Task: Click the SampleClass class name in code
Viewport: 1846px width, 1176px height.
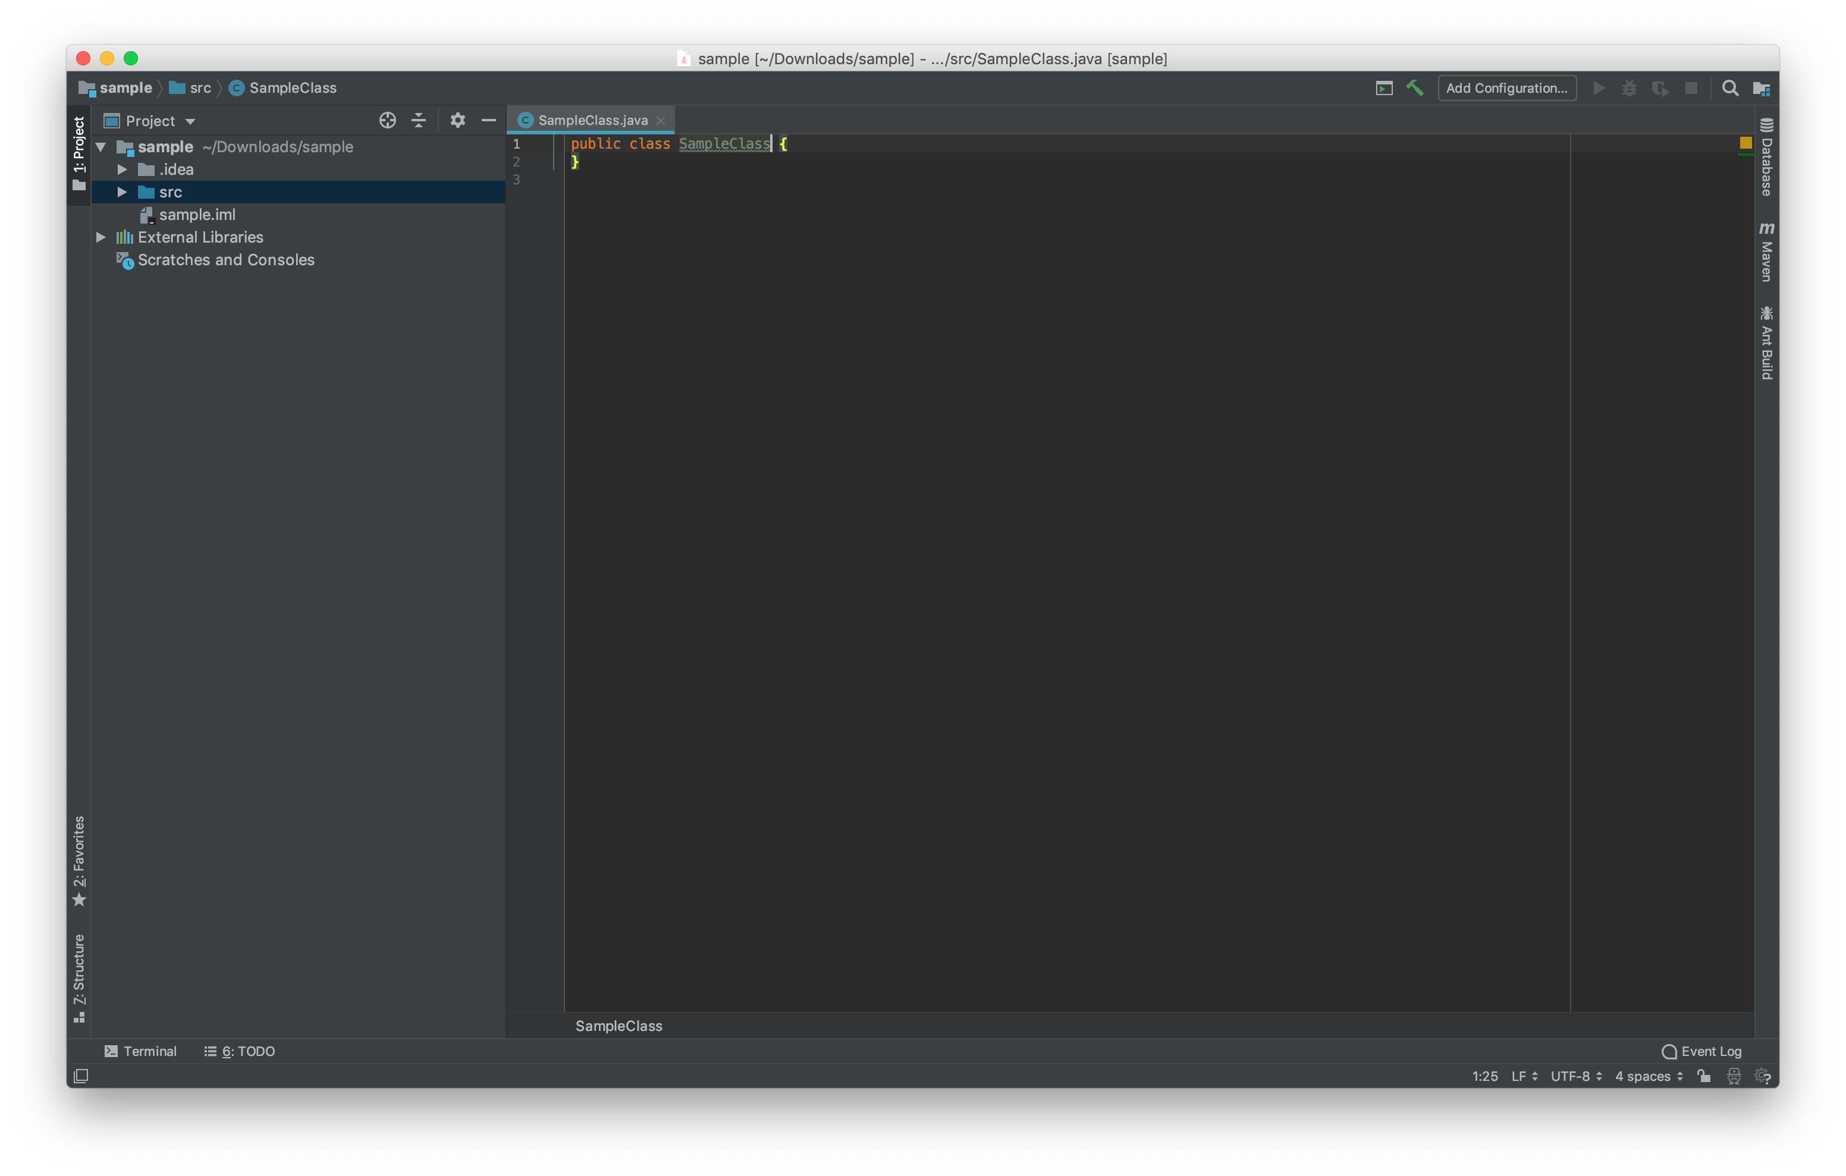Action: (x=724, y=143)
